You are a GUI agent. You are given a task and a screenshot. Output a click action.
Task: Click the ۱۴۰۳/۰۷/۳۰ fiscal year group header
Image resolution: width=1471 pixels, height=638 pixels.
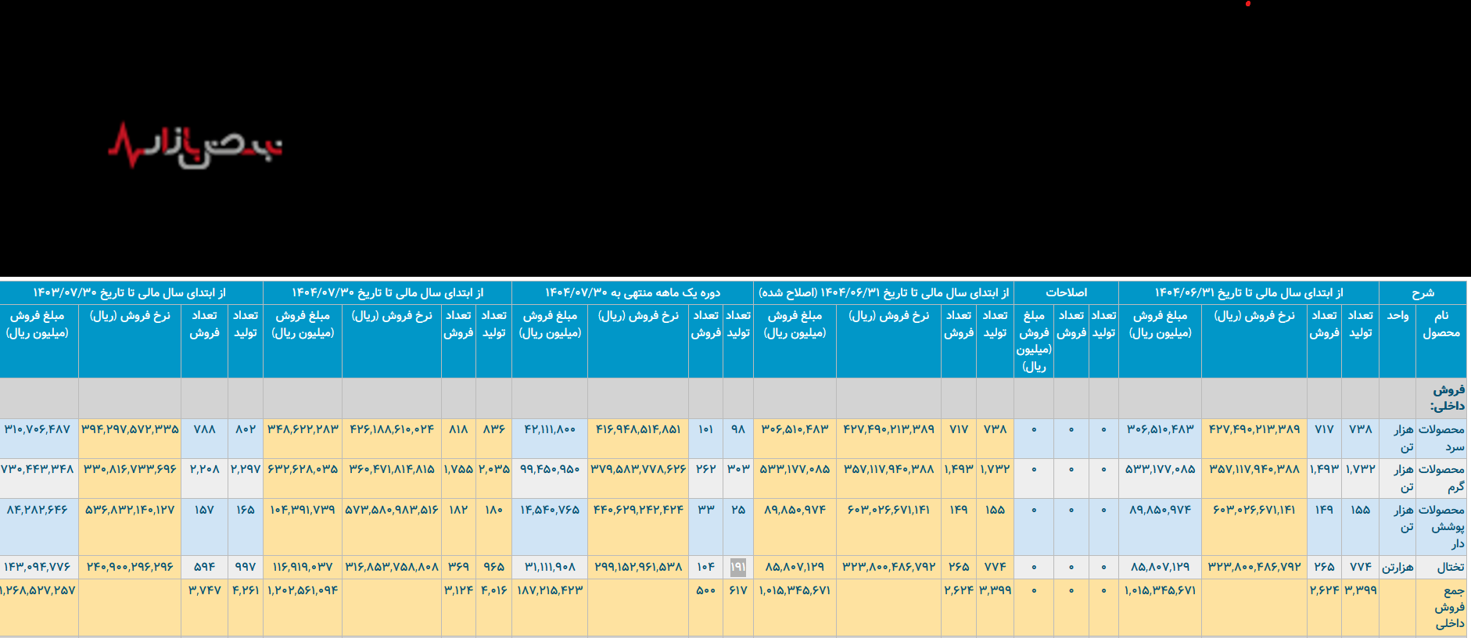130,292
